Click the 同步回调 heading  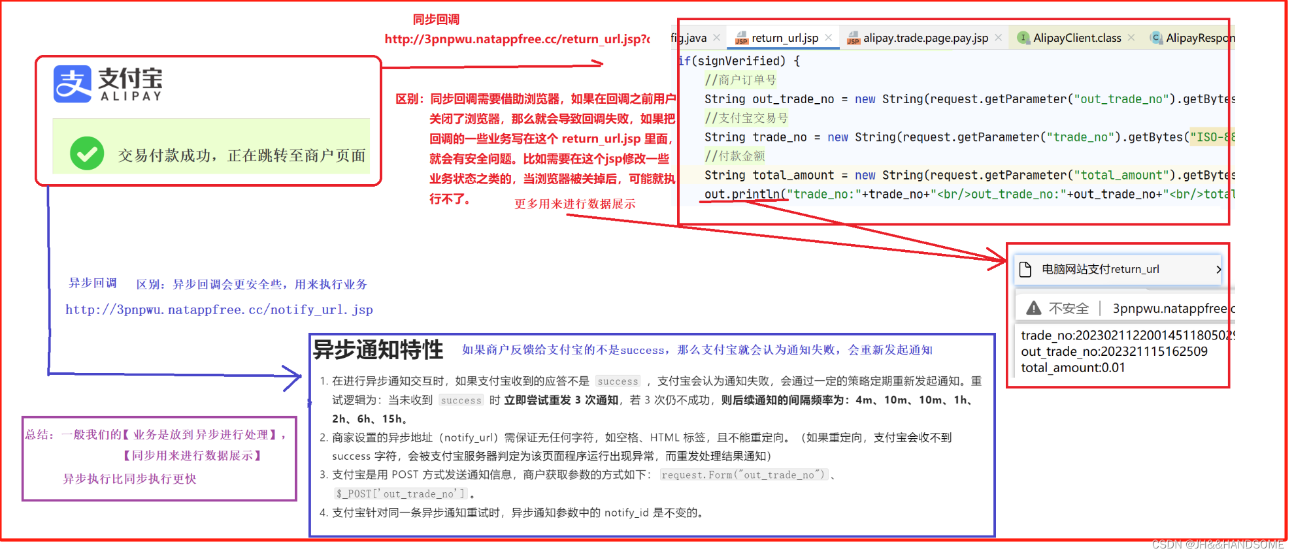(x=436, y=19)
